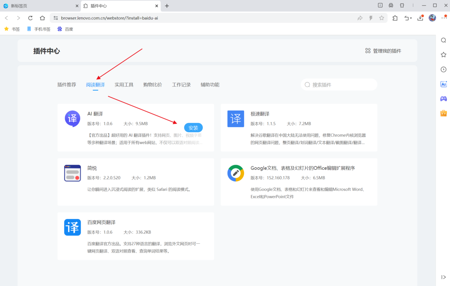Open a new tab with the plus button
The image size is (450, 286).
[166, 6]
